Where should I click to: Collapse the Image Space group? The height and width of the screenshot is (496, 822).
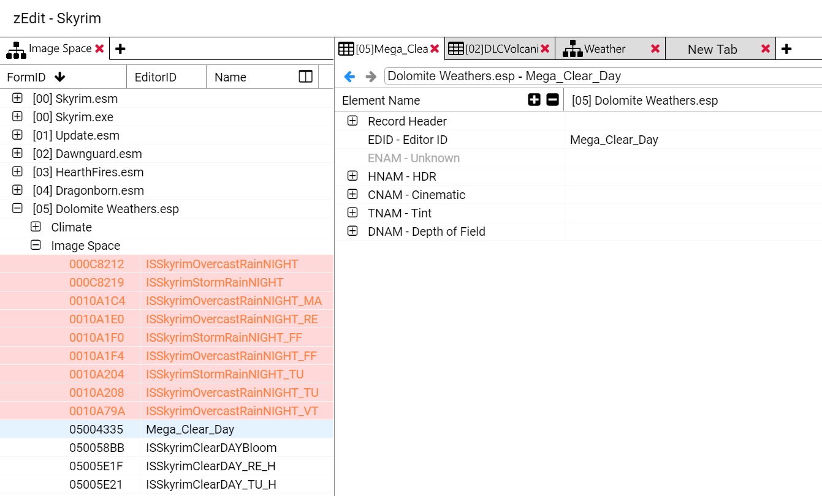coord(36,245)
